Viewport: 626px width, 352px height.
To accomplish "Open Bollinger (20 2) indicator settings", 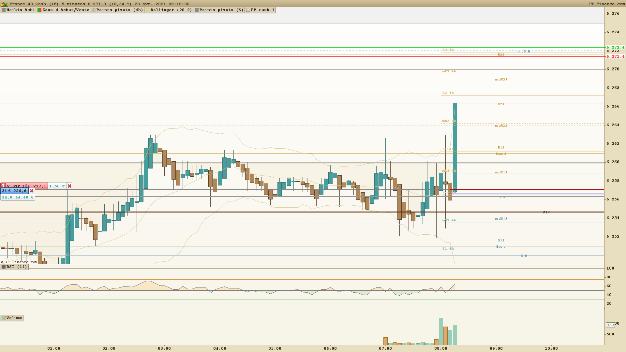I will point(171,10).
